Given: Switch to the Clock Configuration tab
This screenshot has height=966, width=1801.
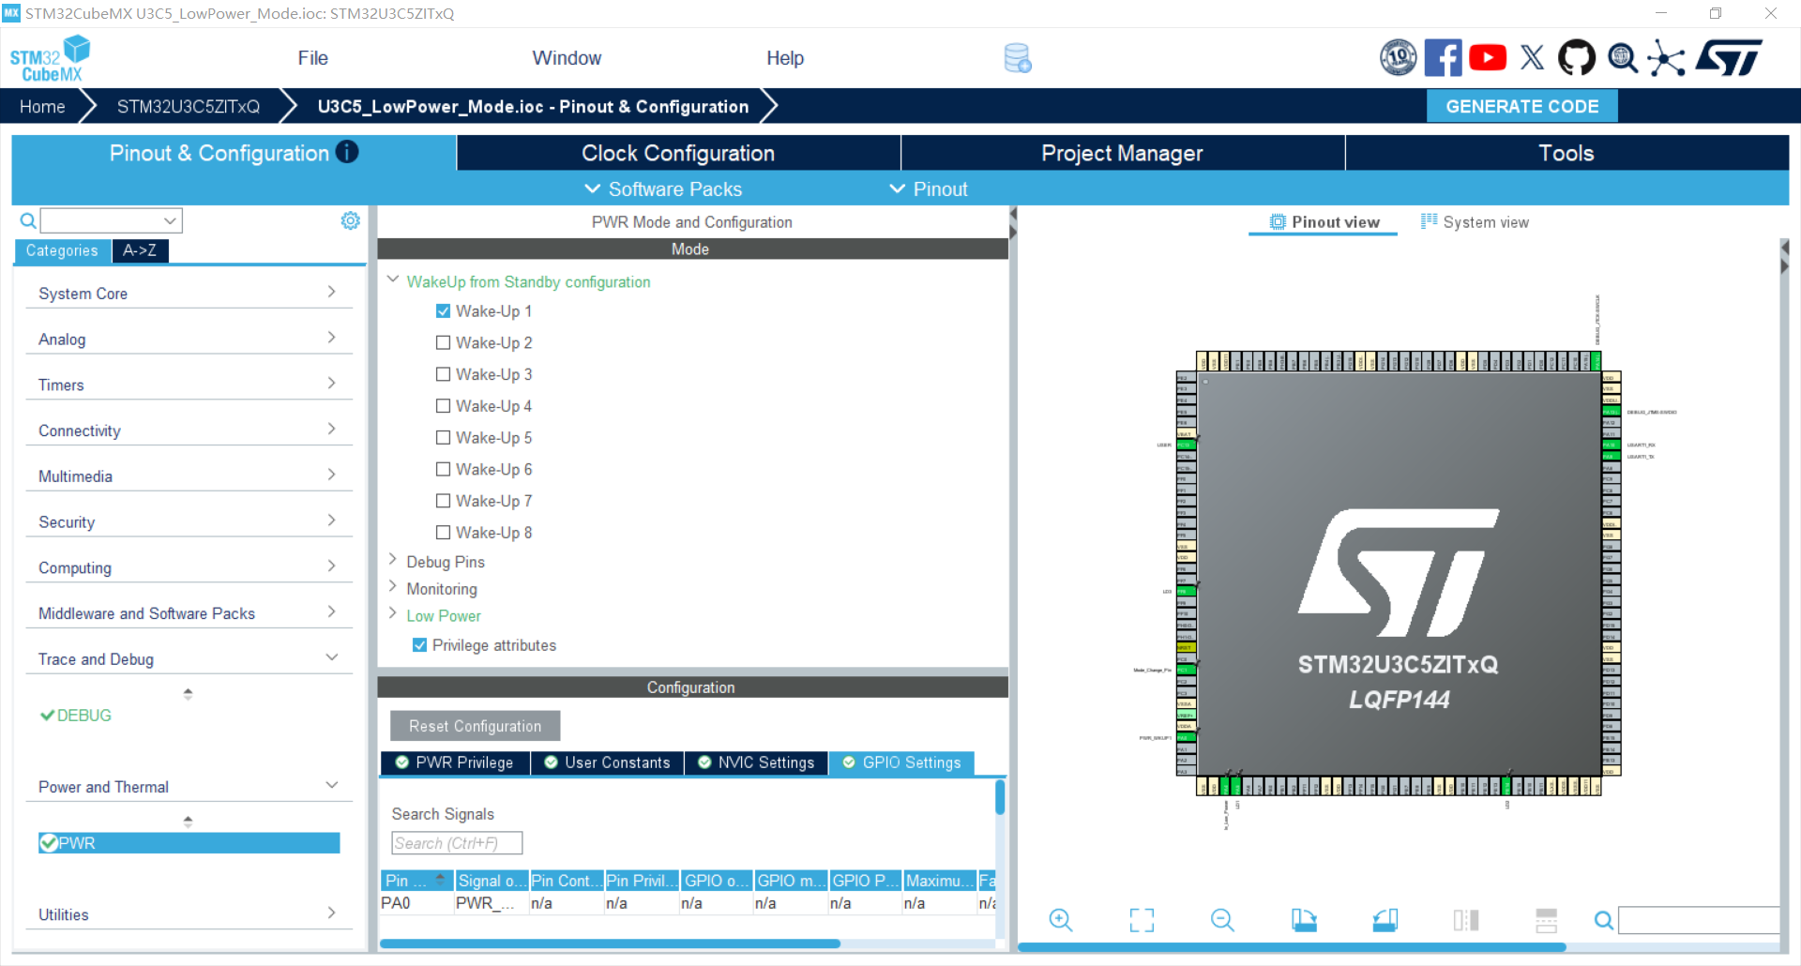Looking at the screenshot, I should click(x=678, y=153).
